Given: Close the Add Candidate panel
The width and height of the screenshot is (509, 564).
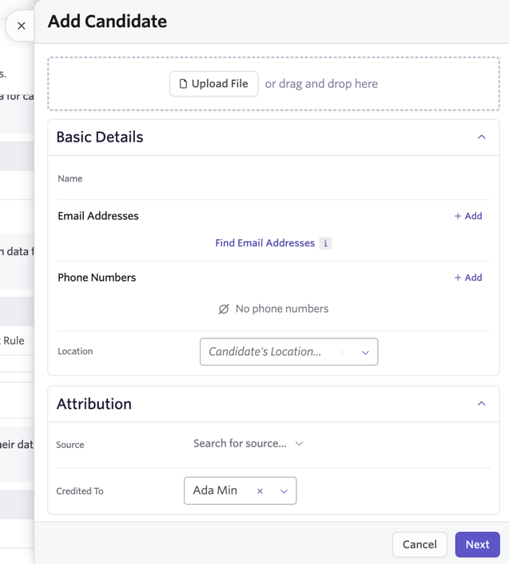Looking at the screenshot, I should pyautogui.click(x=22, y=26).
